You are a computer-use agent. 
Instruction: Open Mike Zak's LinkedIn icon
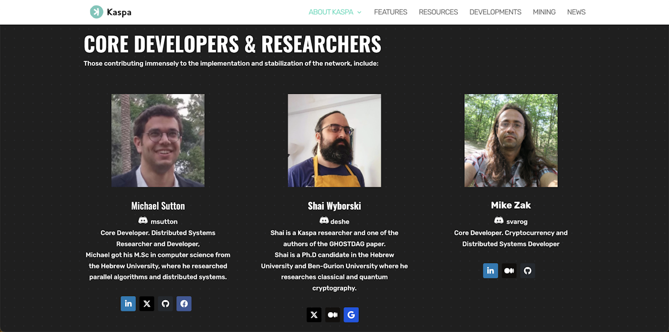click(490, 270)
